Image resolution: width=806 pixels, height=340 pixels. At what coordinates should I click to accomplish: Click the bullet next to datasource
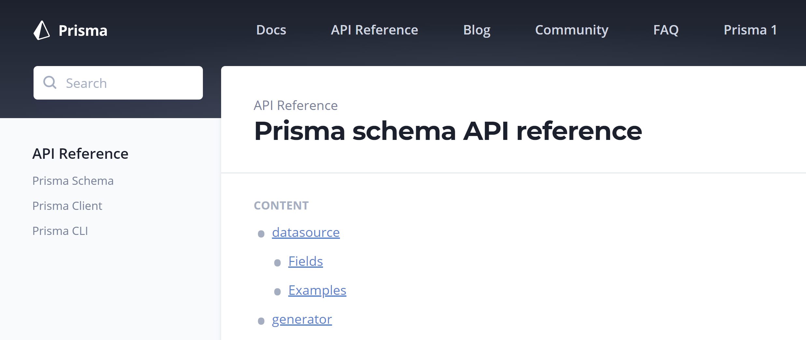[261, 234]
